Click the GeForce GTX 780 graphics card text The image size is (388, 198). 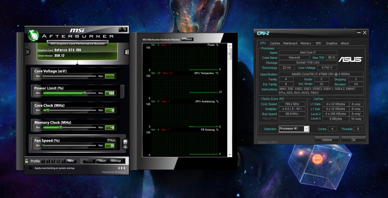tap(68, 50)
